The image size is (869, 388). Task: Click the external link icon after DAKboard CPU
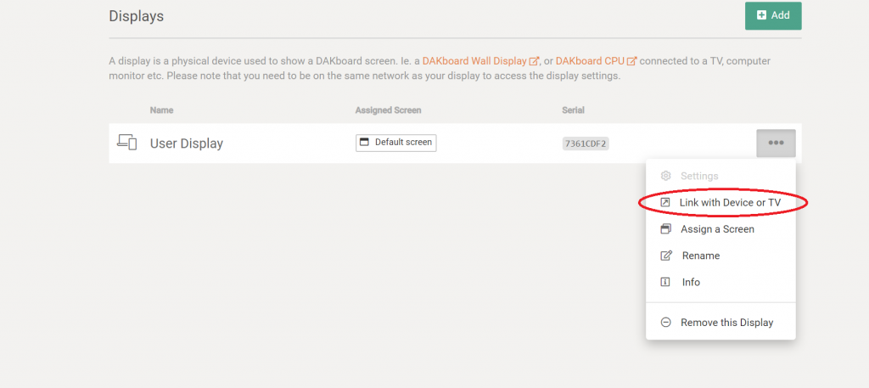tap(631, 61)
